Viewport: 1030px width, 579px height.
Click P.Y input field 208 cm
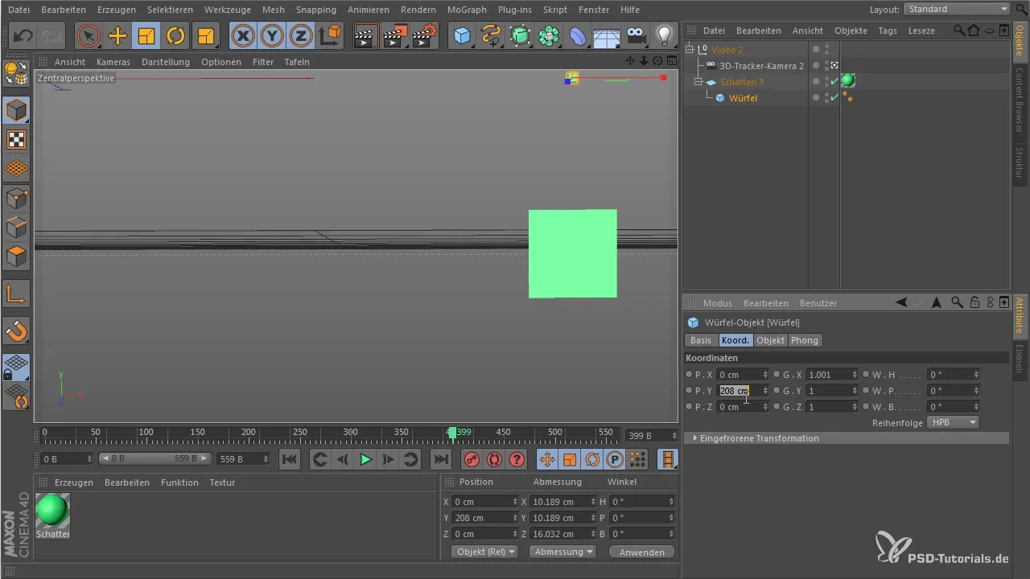(743, 391)
